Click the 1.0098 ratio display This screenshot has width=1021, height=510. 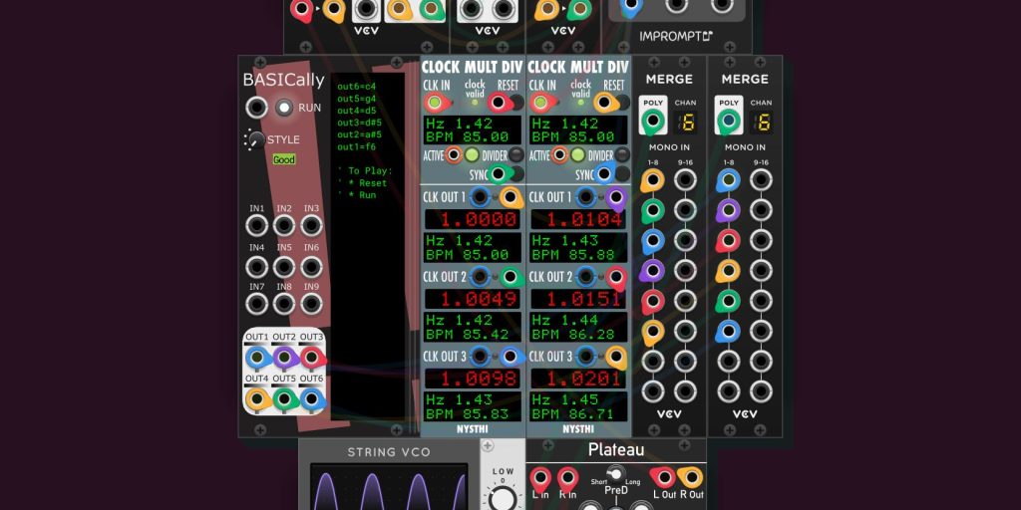473,378
